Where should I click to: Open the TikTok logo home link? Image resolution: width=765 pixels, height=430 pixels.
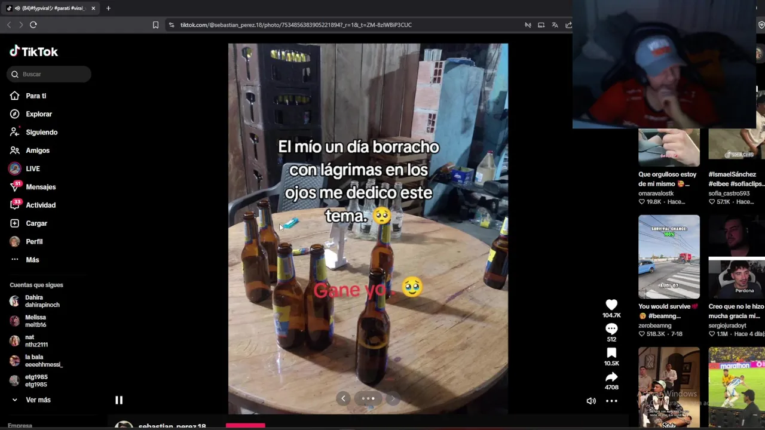(33, 51)
